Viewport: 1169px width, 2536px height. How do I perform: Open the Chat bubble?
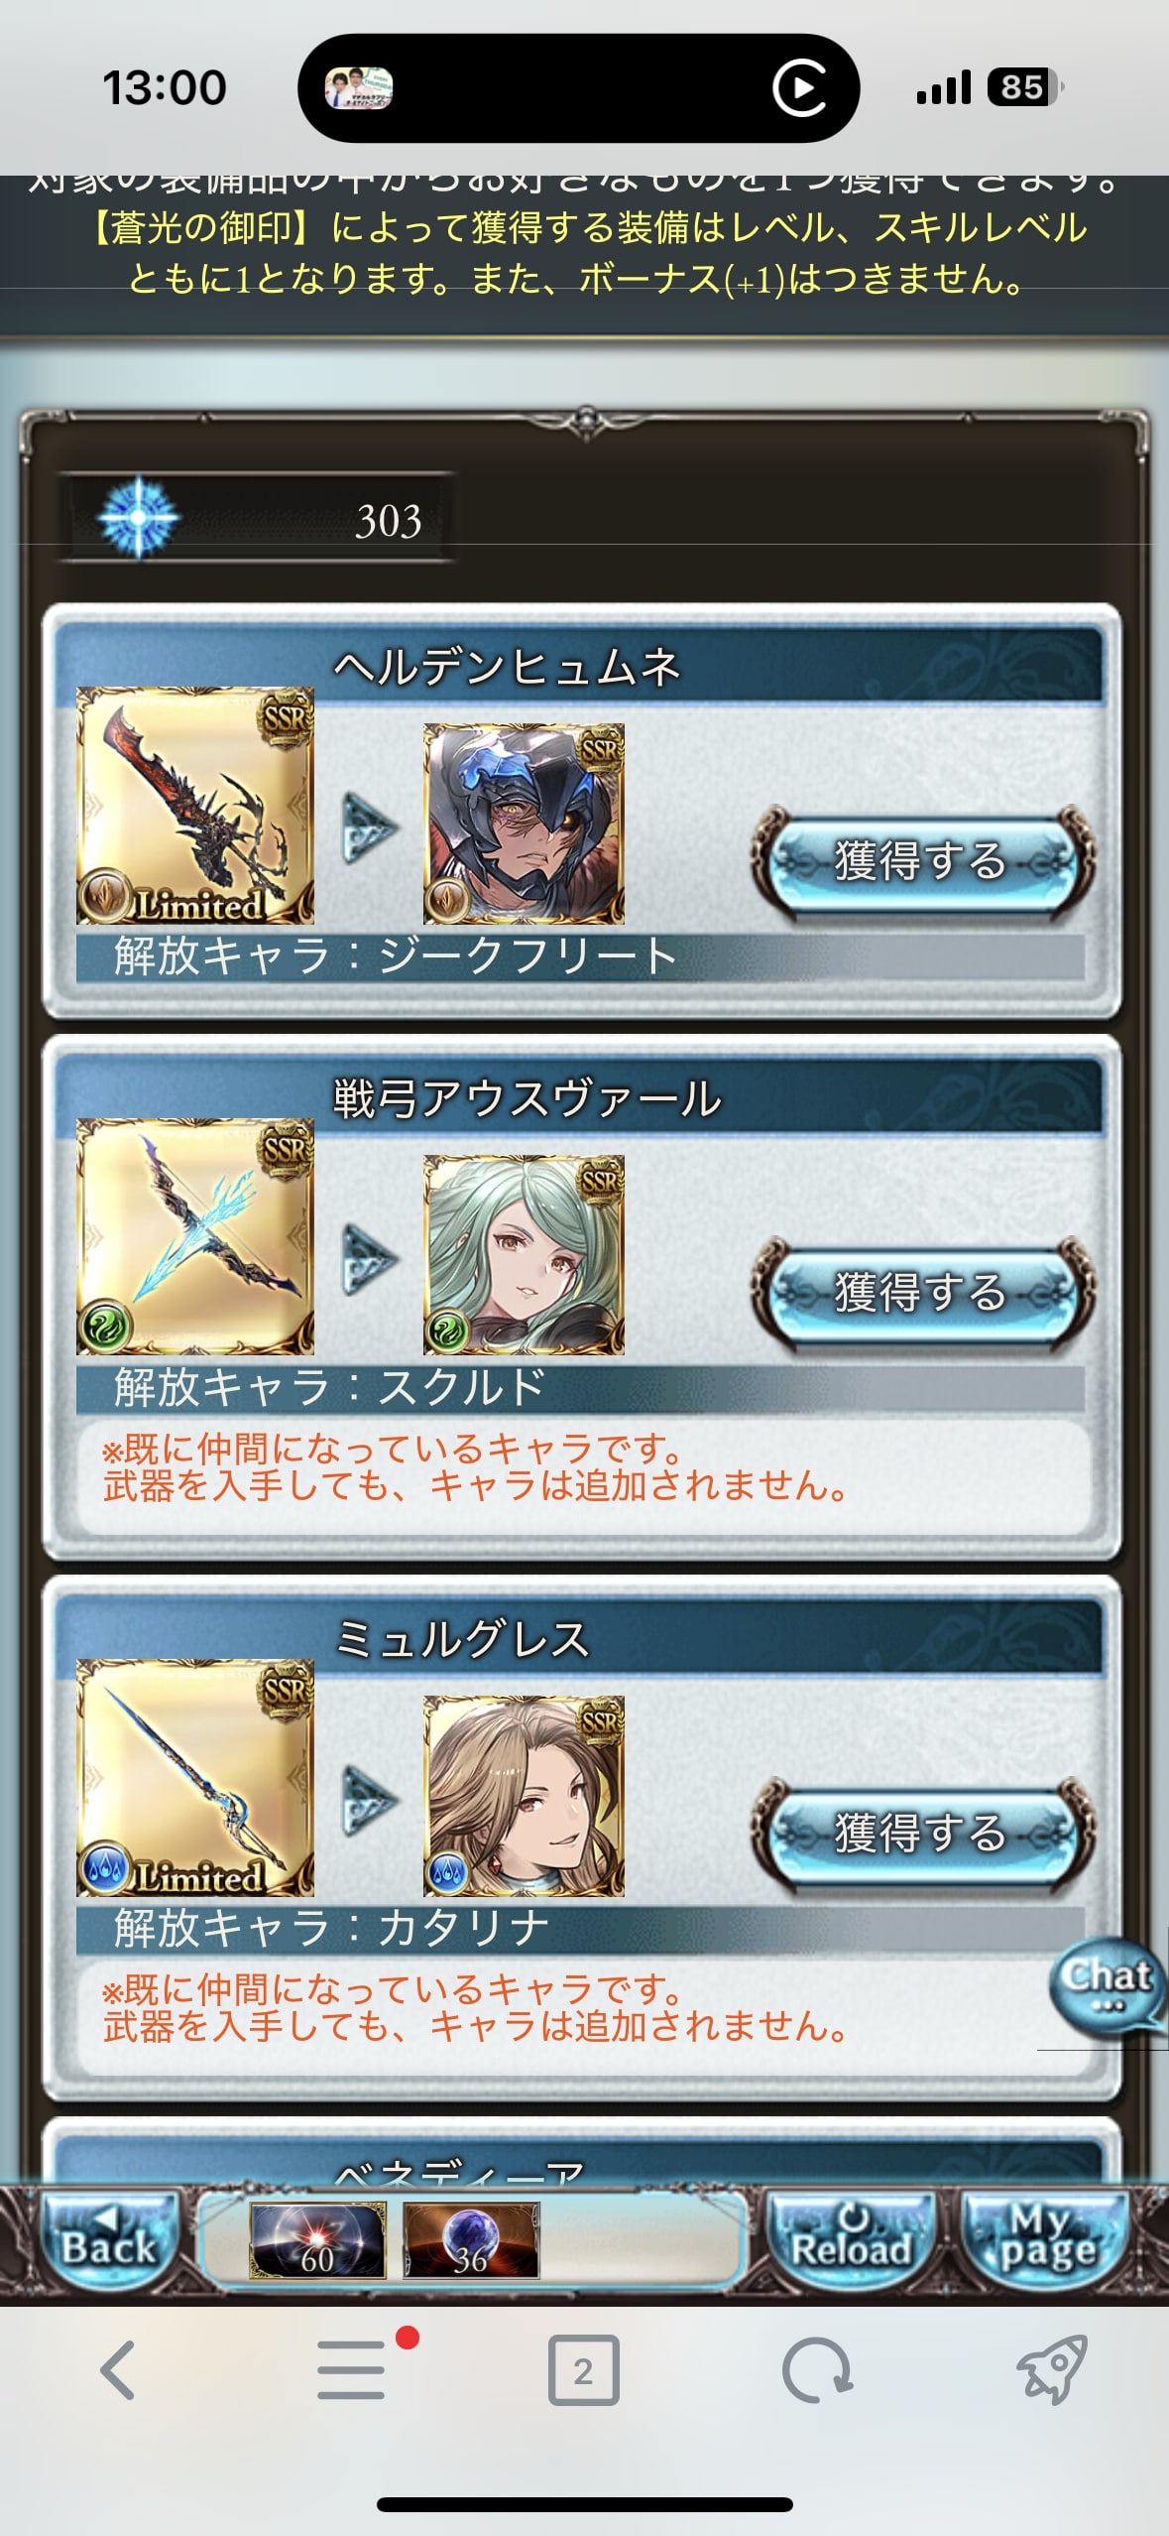[1108, 1986]
